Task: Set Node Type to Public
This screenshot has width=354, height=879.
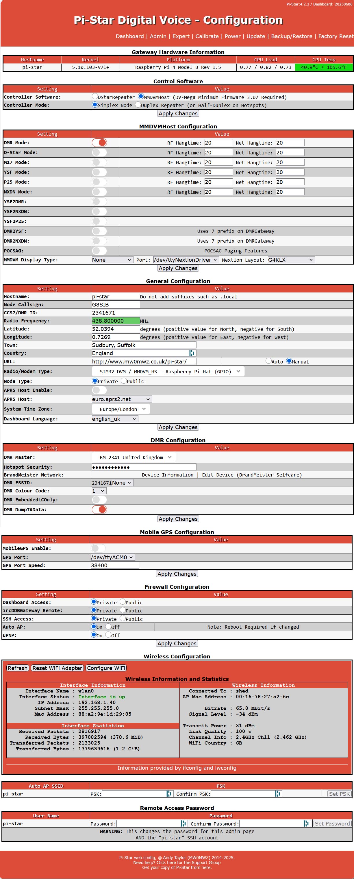Action: coord(124,381)
